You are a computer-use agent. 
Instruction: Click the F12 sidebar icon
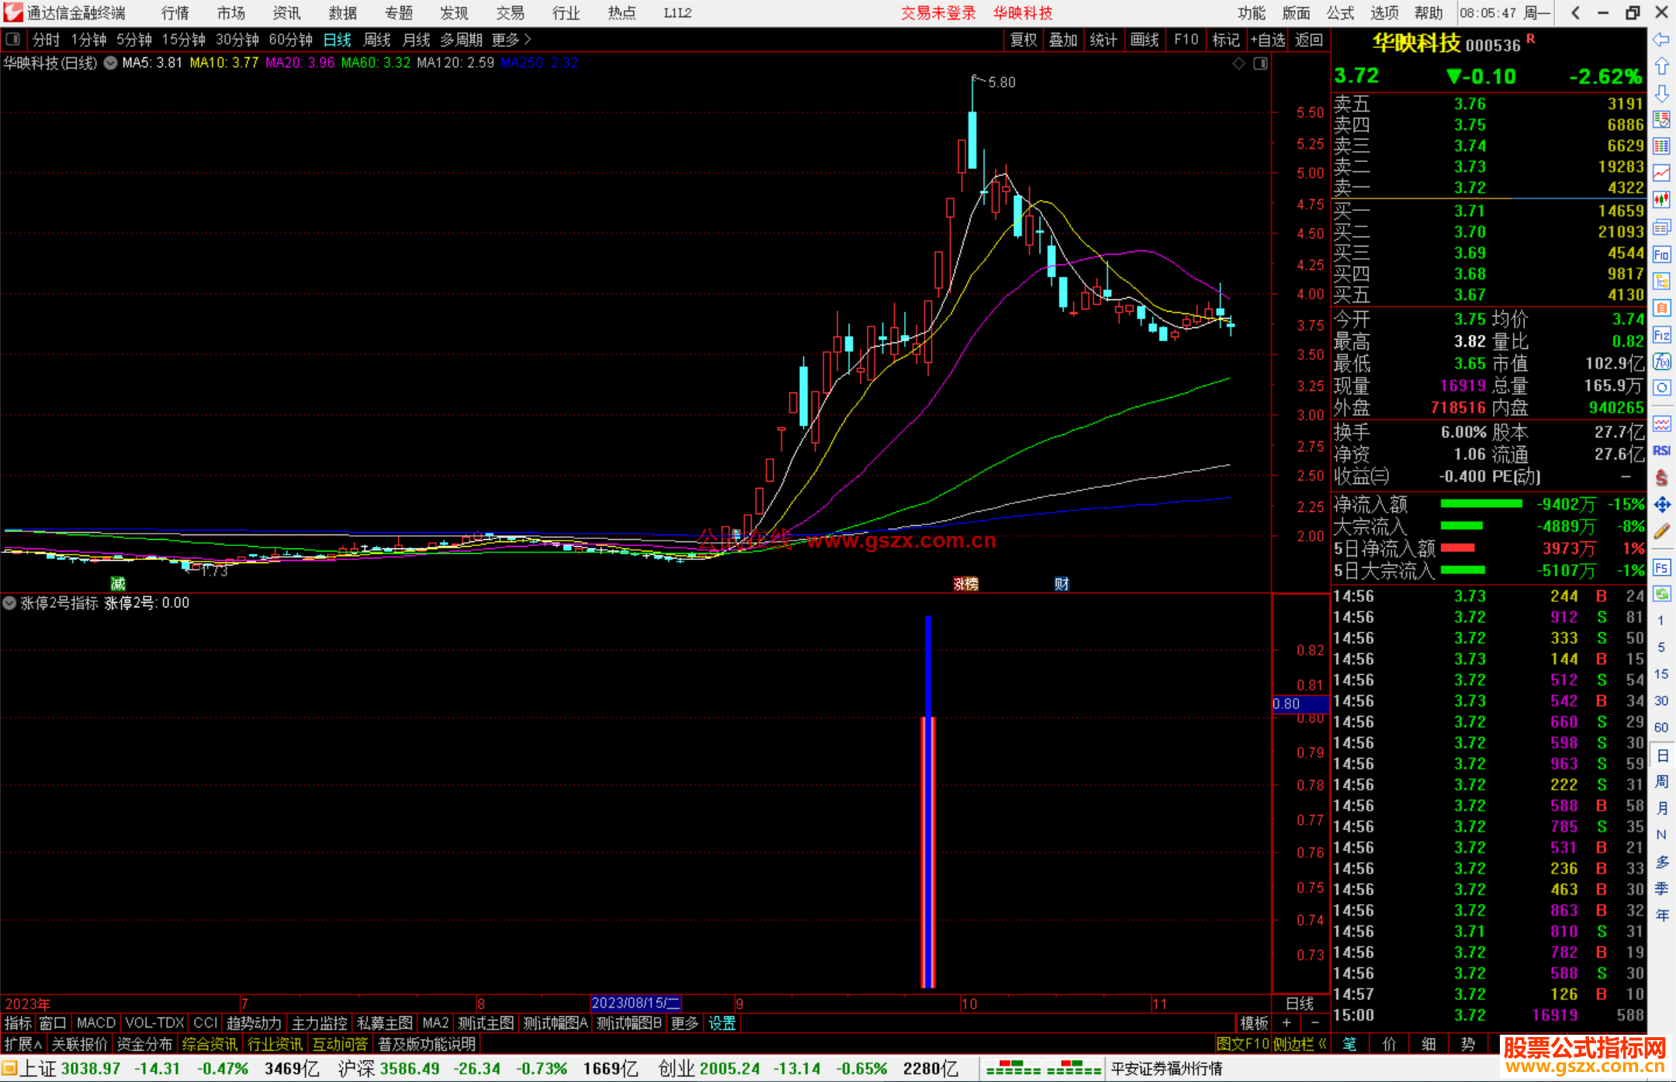(x=1661, y=335)
